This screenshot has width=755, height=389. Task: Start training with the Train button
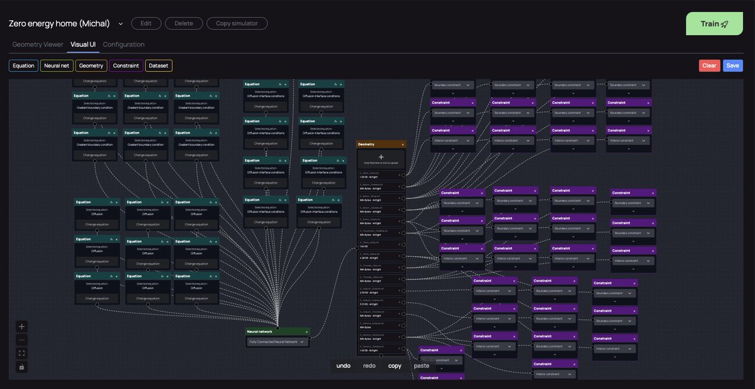(714, 23)
